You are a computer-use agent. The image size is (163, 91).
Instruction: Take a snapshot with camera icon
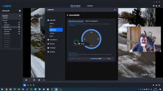click(39, 80)
